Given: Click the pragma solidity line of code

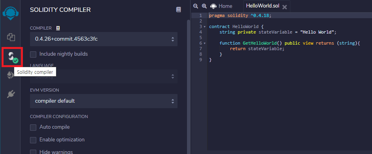Looking at the screenshot, I should [x=240, y=15].
